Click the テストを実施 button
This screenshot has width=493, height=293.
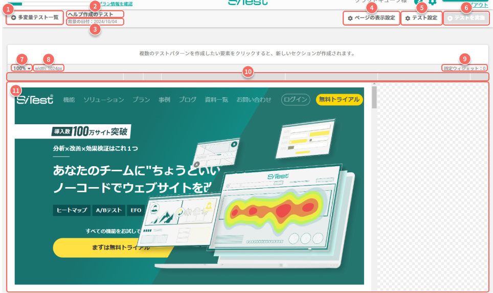coord(466,18)
